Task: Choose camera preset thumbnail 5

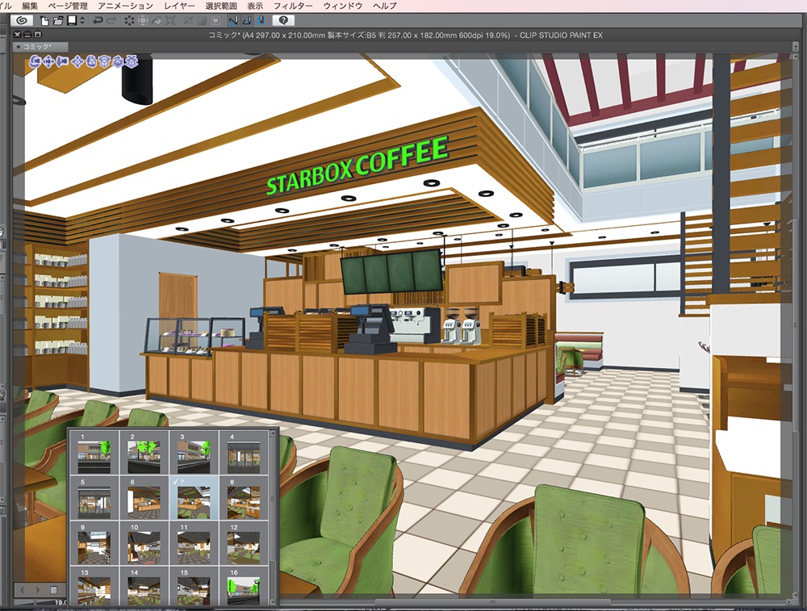Action: 94,498
